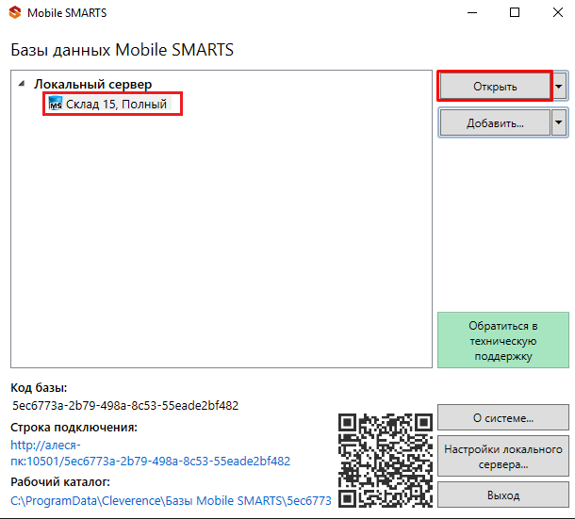The image size is (575, 519).
Task: Select the Склад 15, Полный database
Action: [116, 104]
